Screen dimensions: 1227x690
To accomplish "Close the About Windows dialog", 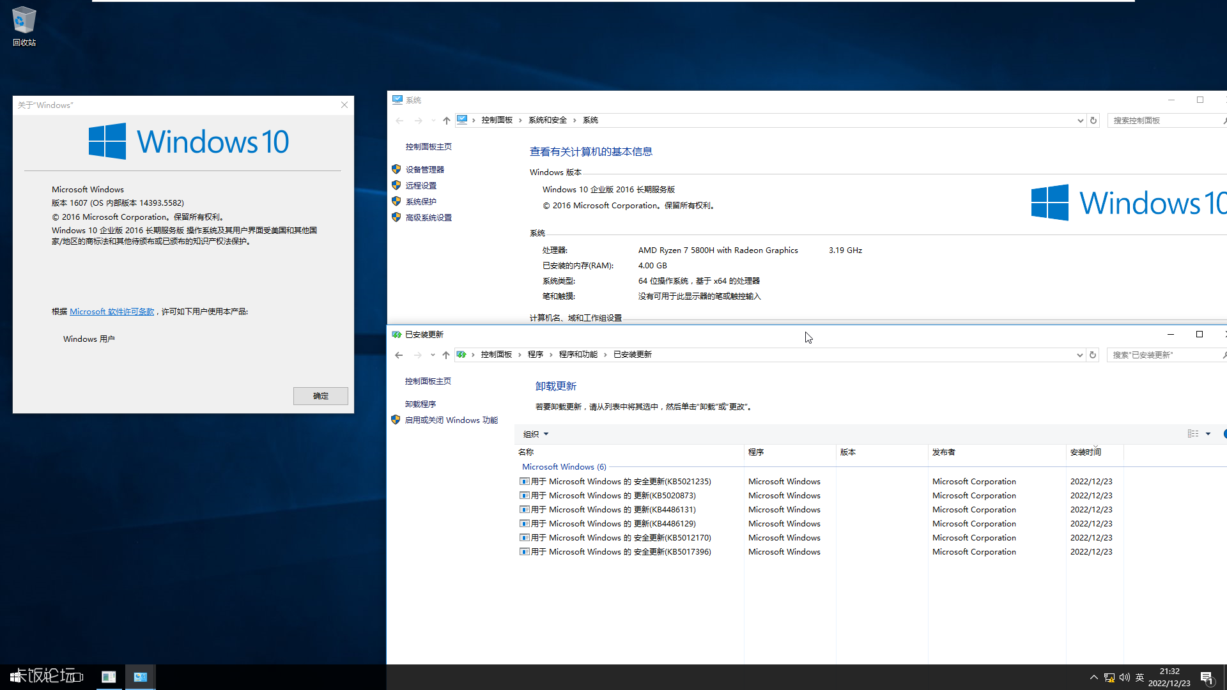I will pos(344,105).
